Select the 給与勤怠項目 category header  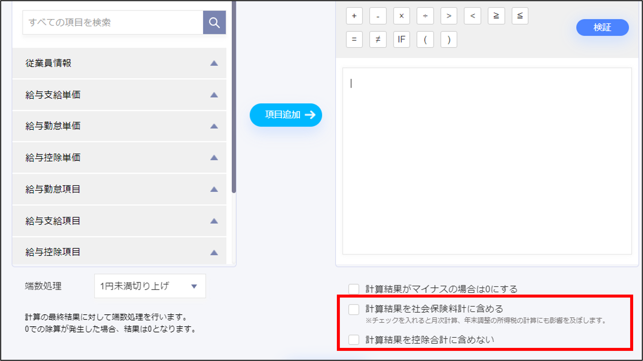[x=119, y=189]
